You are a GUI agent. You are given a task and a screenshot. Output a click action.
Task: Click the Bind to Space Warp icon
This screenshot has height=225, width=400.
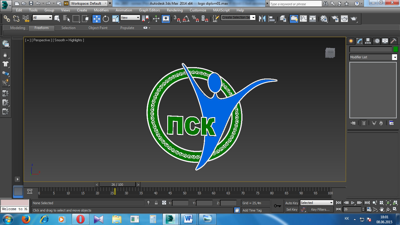pyautogui.click(x=26, y=18)
